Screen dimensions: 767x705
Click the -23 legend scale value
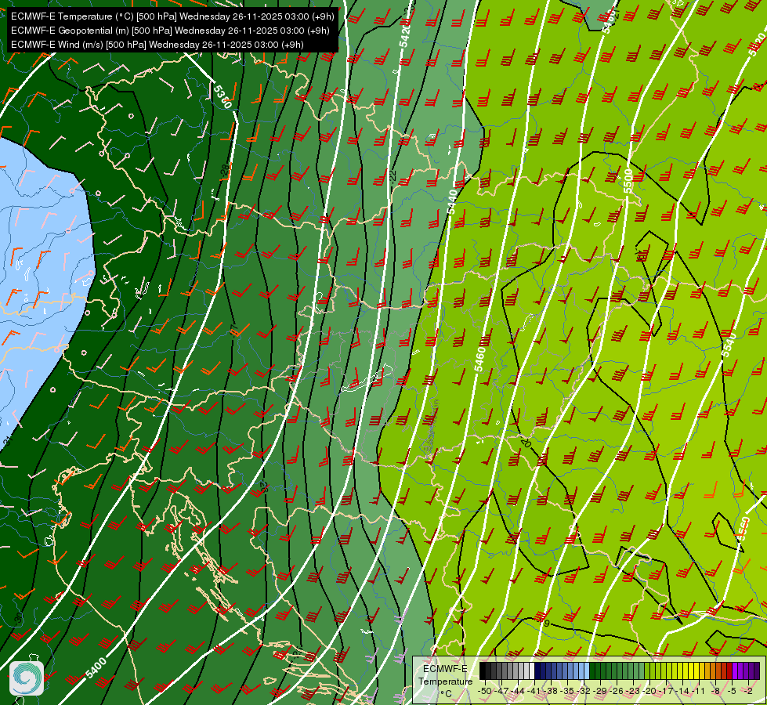[x=633, y=691]
